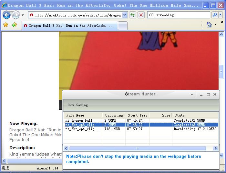This screenshot has width=226, height=173.
Task: Select the nt_dbz_ep6_clip... file row
Action: (141, 125)
